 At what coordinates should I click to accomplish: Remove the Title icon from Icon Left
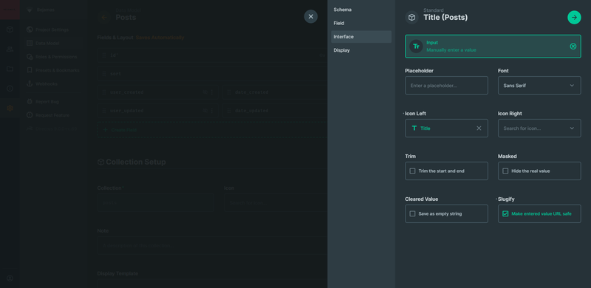point(479,128)
